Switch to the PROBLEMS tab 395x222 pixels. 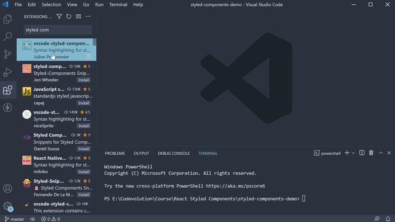pyautogui.click(x=115, y=154)
